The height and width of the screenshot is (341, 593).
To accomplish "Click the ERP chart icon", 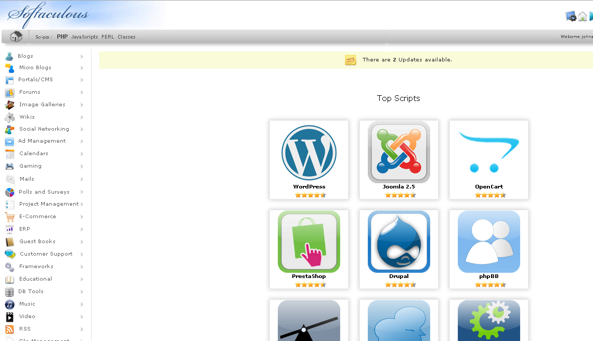I will pos(9,230).
